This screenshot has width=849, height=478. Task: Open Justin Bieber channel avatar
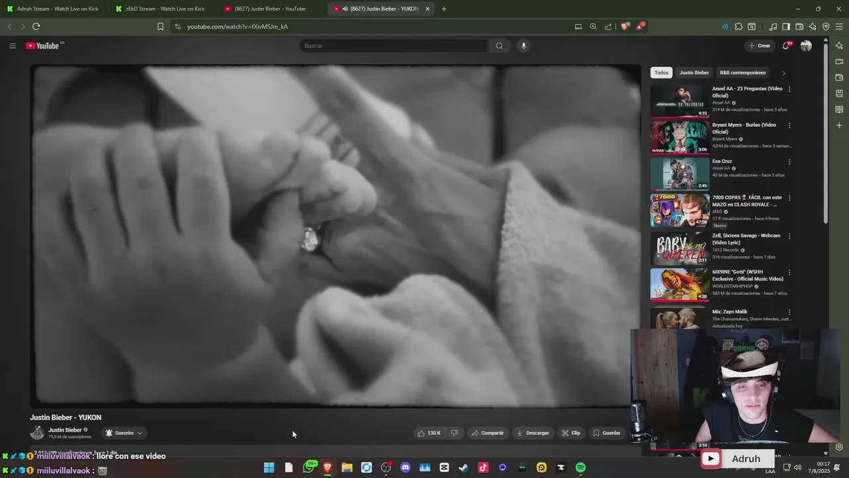point(37,433)
